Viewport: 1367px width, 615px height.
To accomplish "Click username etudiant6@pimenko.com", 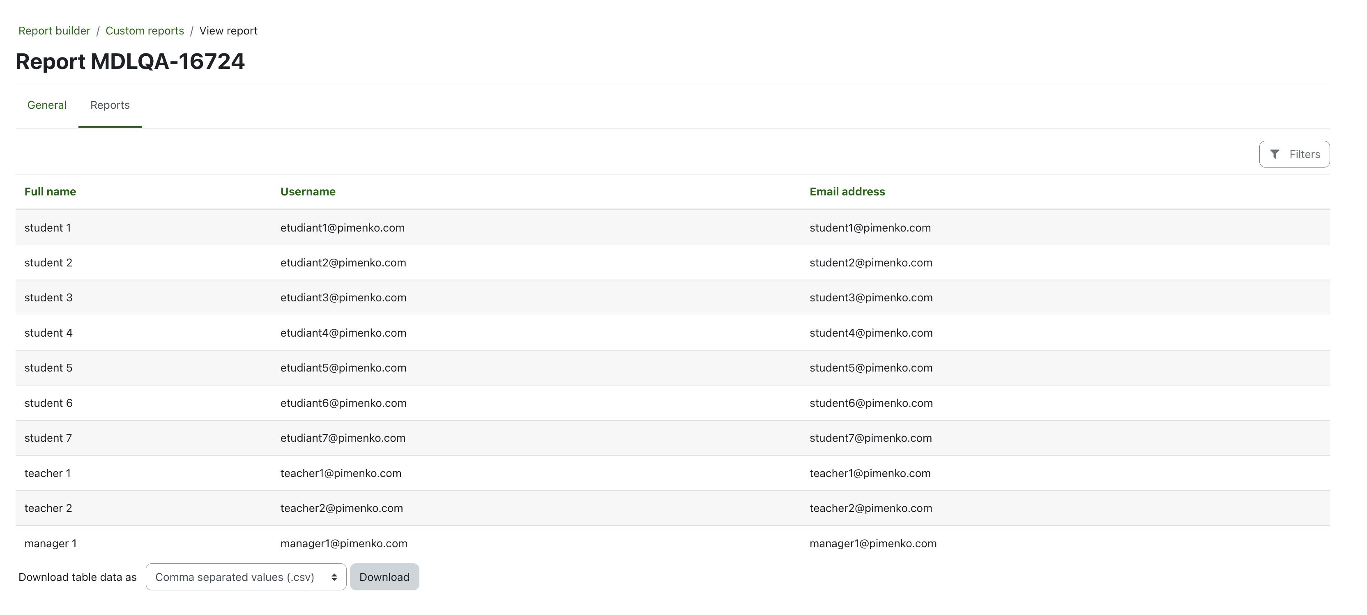I will pos(343,403).
